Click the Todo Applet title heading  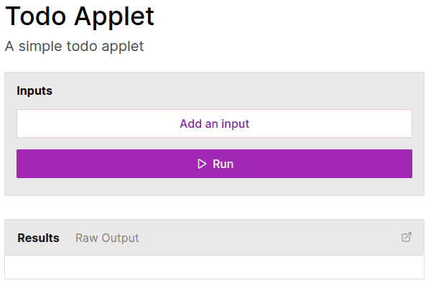(80, 17)
